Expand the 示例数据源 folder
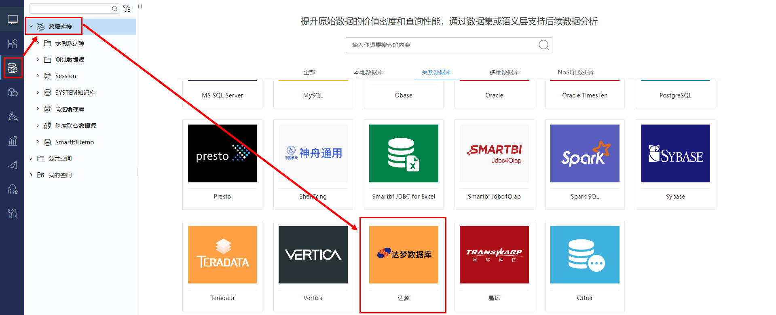Viewport: 776px width, 315px height. coord(38,43)
